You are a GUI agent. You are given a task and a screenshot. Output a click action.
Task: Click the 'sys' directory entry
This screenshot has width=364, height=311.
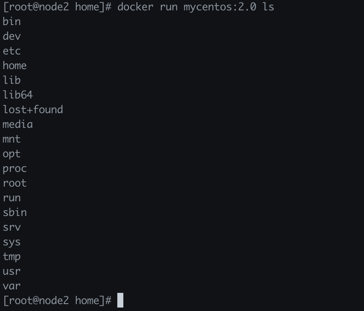point(12,242)
